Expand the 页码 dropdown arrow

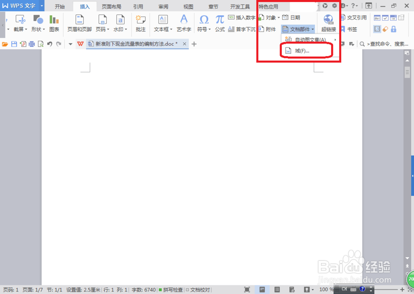[x=108, y=29]
